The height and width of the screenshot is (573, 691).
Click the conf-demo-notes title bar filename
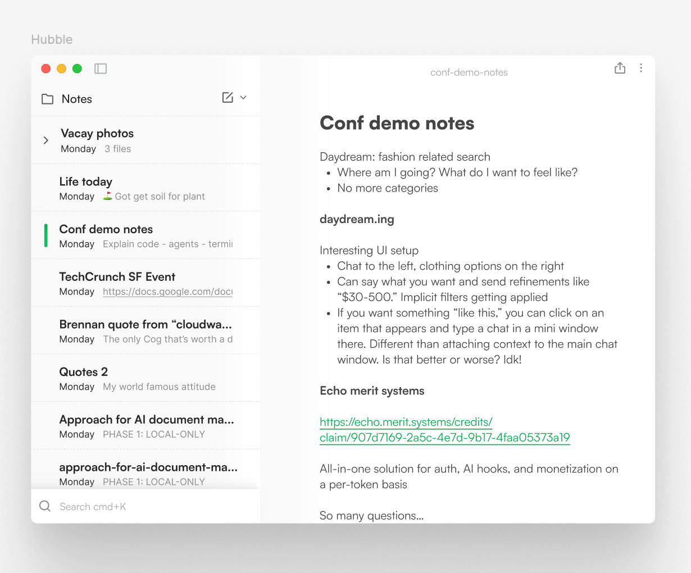click(x=469, y=72)
